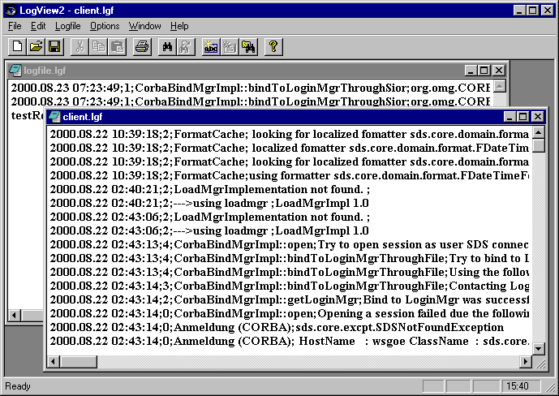The image size is (559, 396).
Task: Select 02:40:21 '--->using loadmgr' line
Action: click(x=209, y=203)
